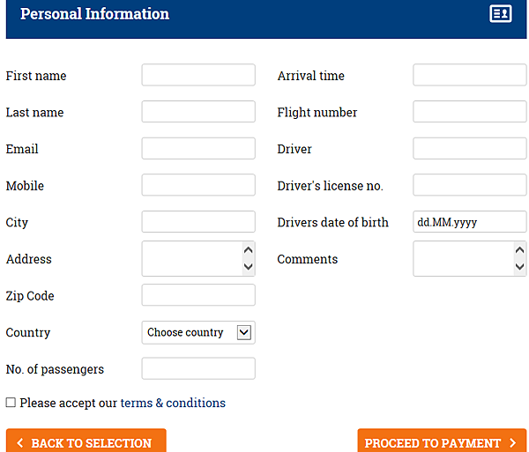Focus the Drivers date of birth field
The image size is (529, 452).
(x=470, y=222)
